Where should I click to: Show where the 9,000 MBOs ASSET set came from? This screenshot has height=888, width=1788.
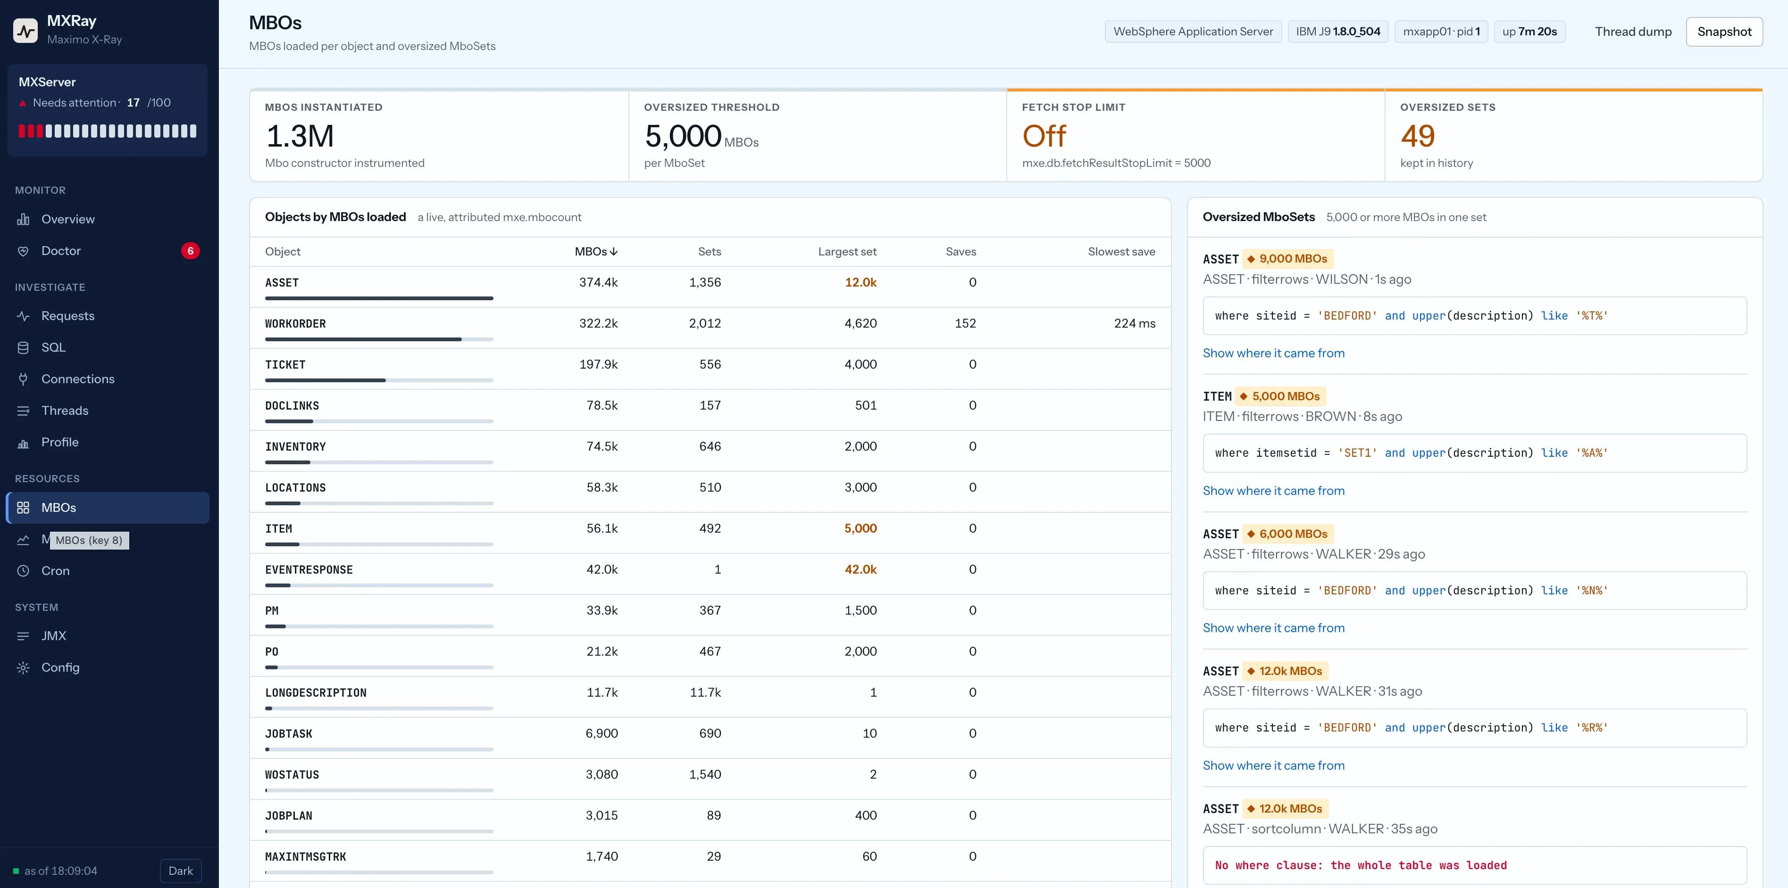1274,353
